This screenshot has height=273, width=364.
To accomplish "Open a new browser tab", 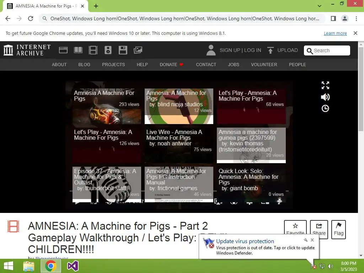I will (96, 6).
